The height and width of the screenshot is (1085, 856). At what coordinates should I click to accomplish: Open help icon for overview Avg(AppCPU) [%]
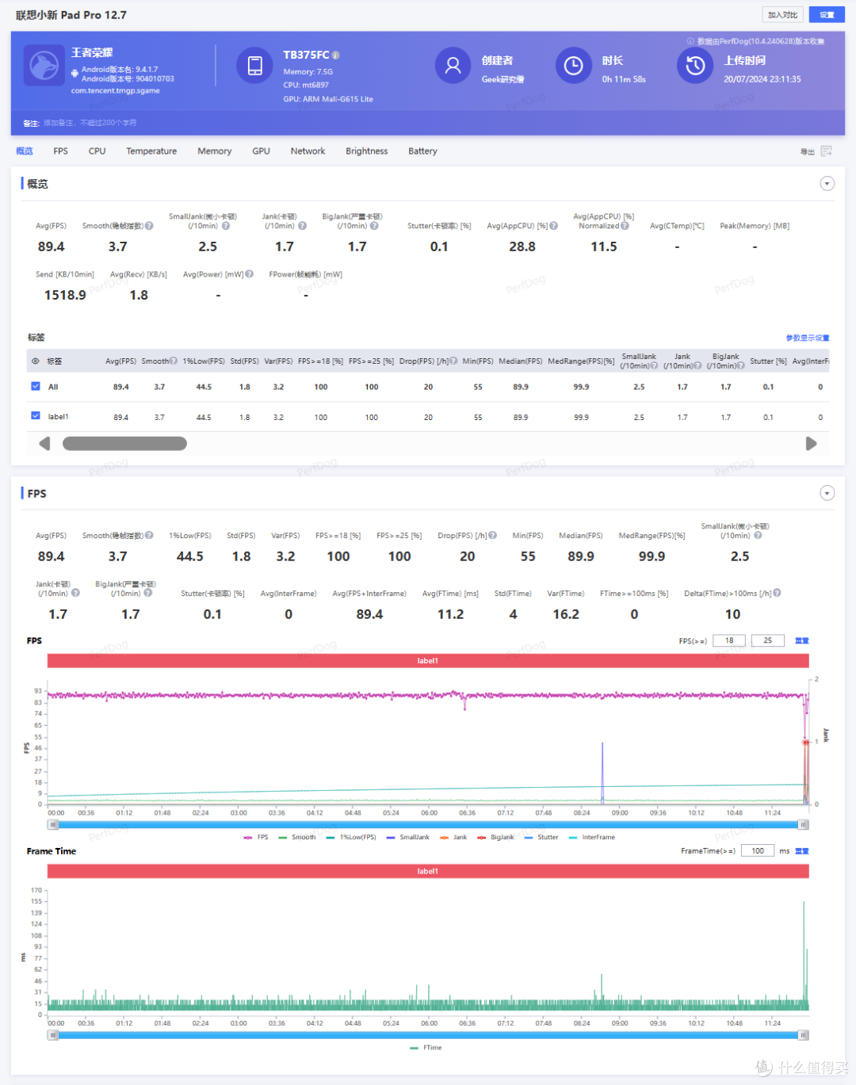(554, 226)
